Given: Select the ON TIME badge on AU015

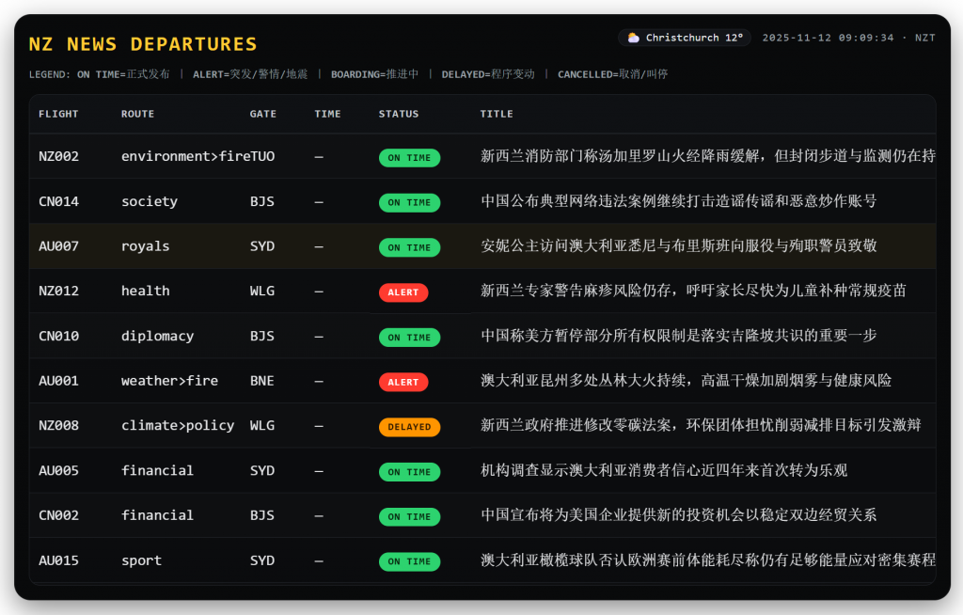Looking at the screenshot, I should tap(409, 561).
